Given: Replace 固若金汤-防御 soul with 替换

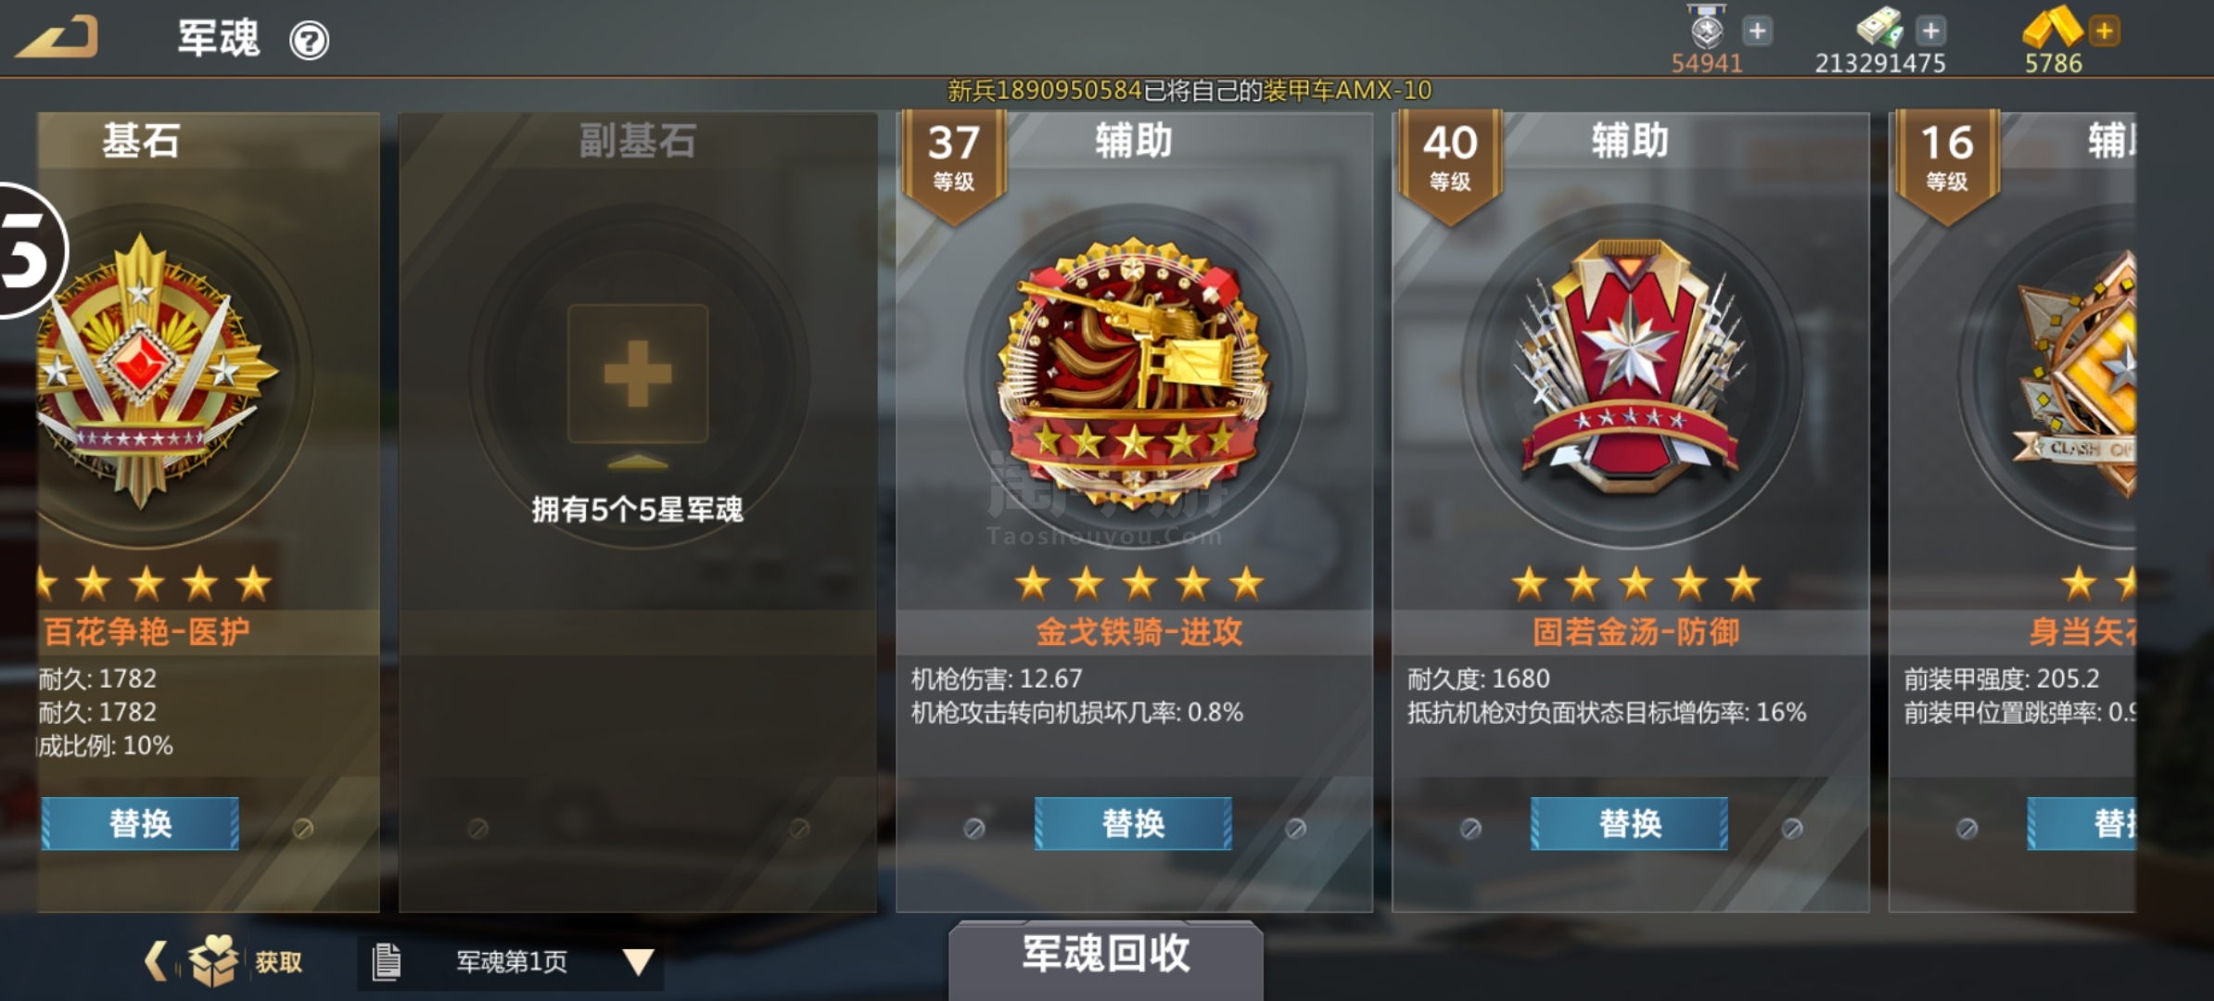Looking at the screenshot, I should pos(1629,823).
